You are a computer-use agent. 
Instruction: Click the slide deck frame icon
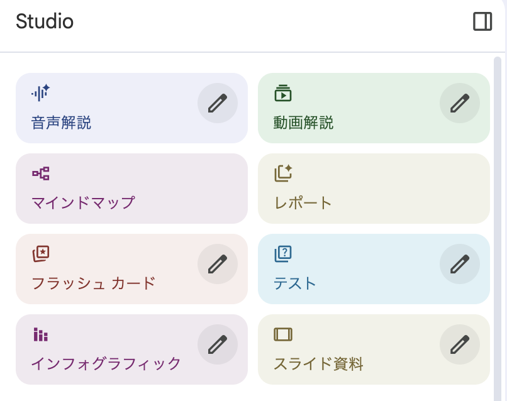[283, 334]
